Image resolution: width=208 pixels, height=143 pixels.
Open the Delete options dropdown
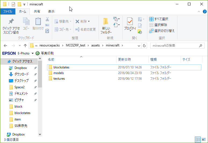pos(89,21)
